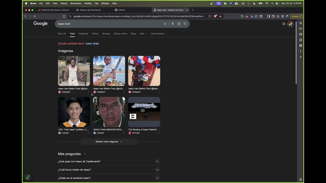The width and height of the screenshot is (326, 183).
Task: Toggle the Brave sidebar panel
Action: click(x=268, y=16)
